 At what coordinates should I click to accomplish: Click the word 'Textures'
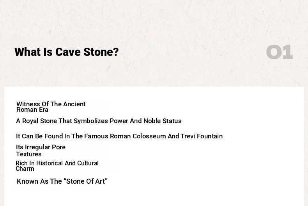(x=29, y=154)
